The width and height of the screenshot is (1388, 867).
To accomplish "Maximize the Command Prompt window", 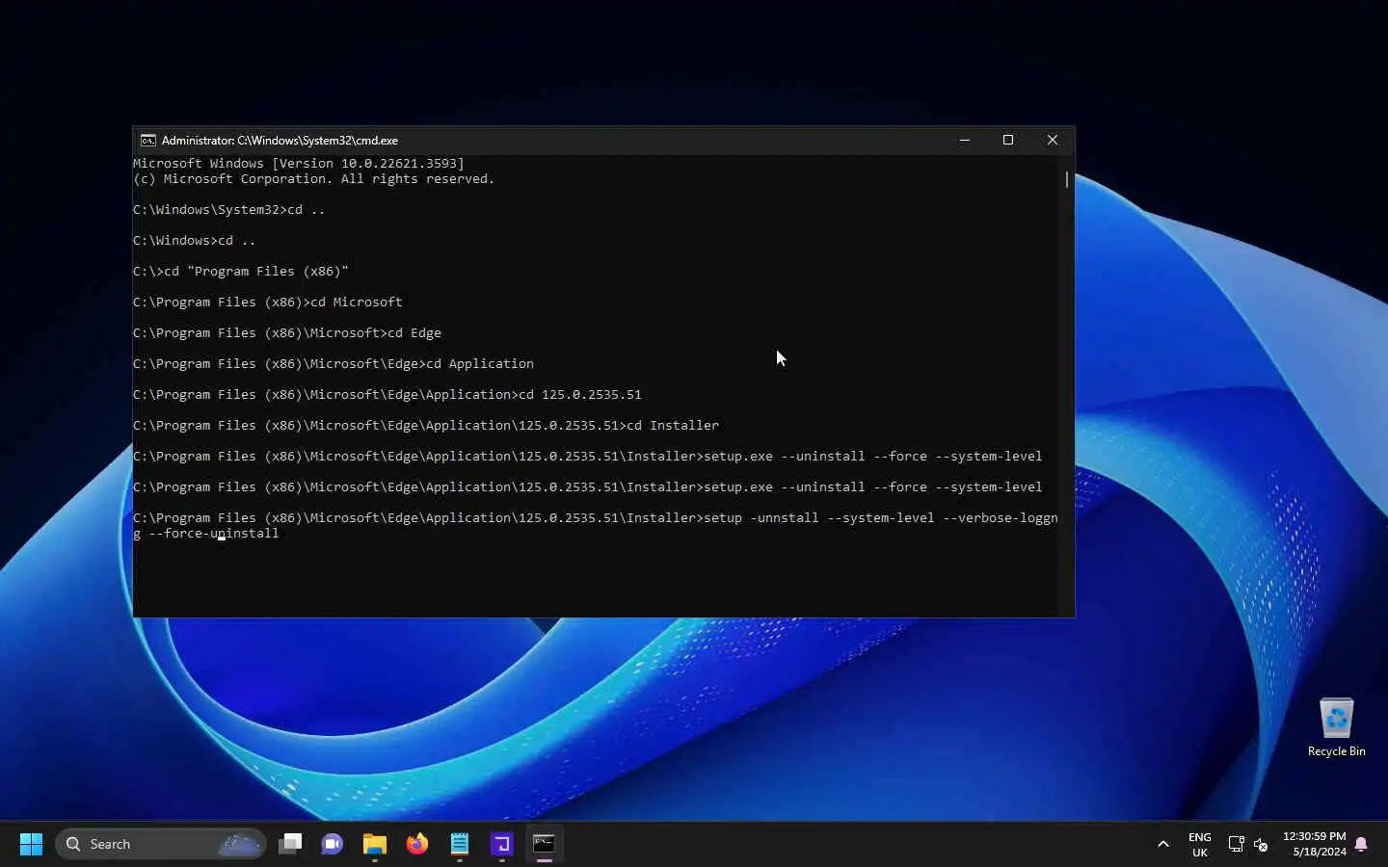I will coord(1008,140).
